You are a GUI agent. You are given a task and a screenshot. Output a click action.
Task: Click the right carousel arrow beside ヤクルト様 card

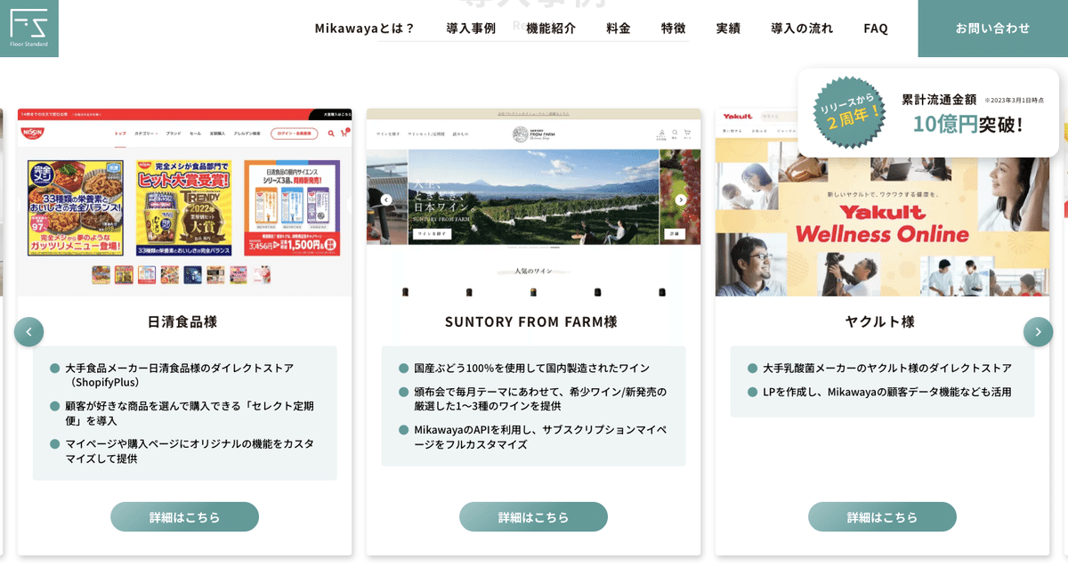[x=1039, y=331]
